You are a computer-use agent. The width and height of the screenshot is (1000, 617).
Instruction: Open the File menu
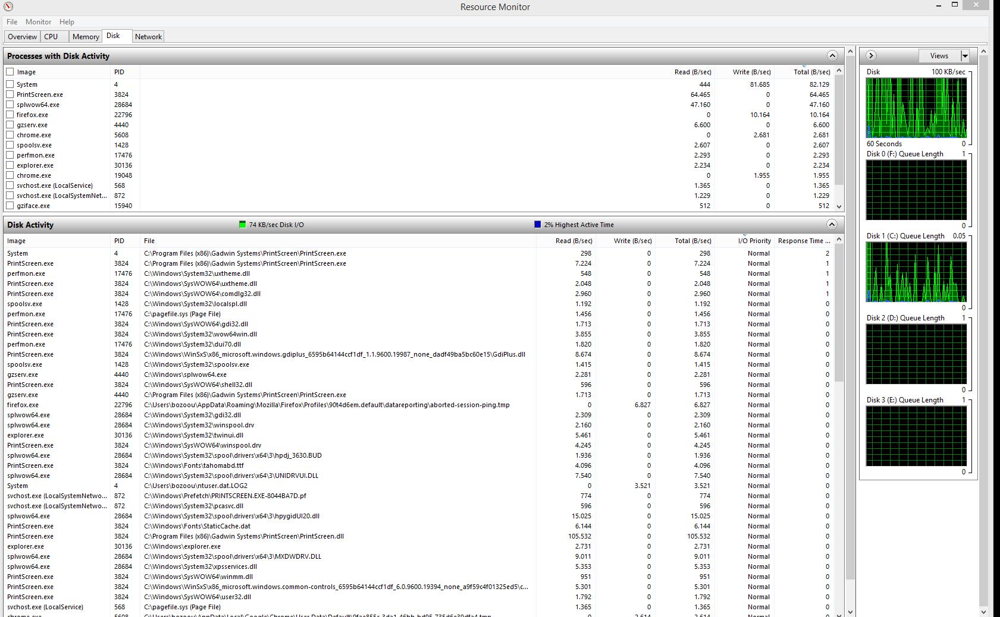(12, 22)
